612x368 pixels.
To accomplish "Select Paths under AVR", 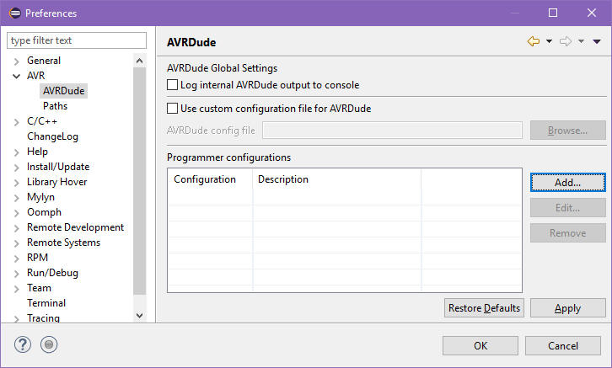I will pos(55,106).
